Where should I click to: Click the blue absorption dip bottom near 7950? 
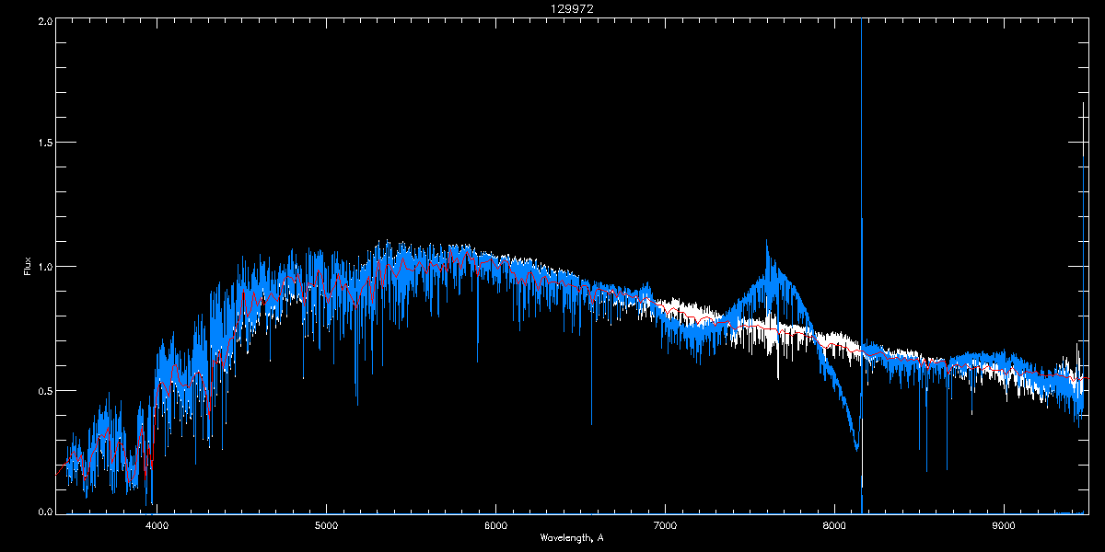(856, 448)
